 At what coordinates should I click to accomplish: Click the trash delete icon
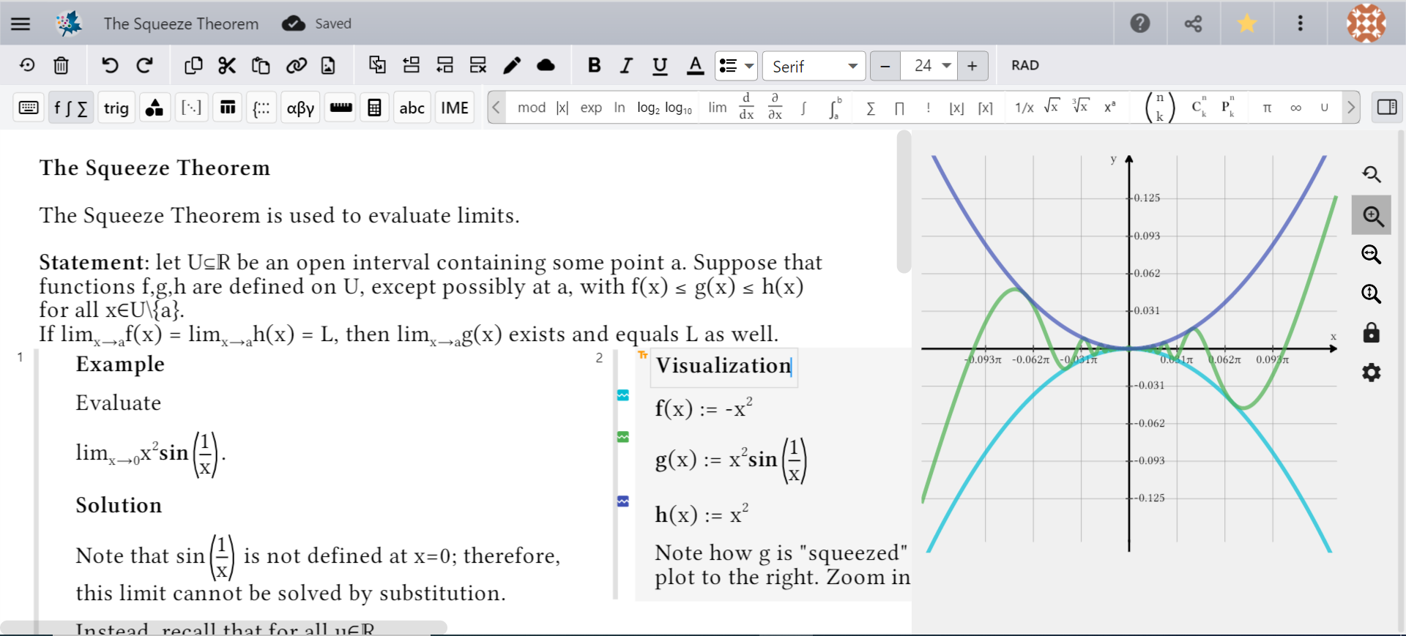62,66
